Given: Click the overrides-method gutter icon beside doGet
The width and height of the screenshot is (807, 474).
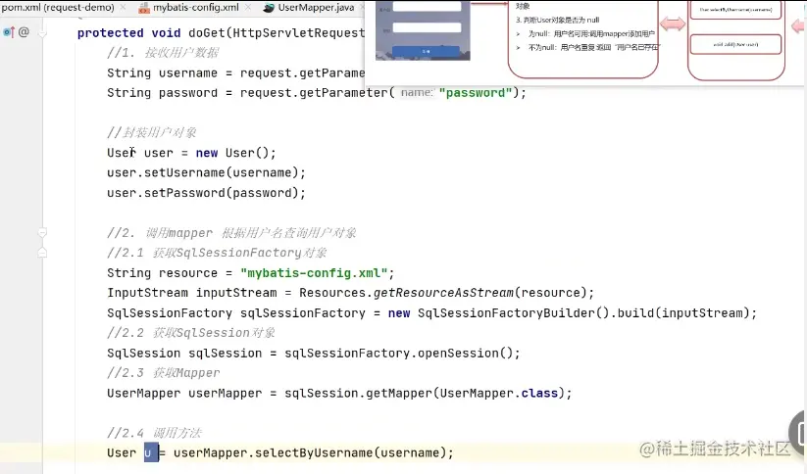Looking at the screenshot, I should 9,32.
